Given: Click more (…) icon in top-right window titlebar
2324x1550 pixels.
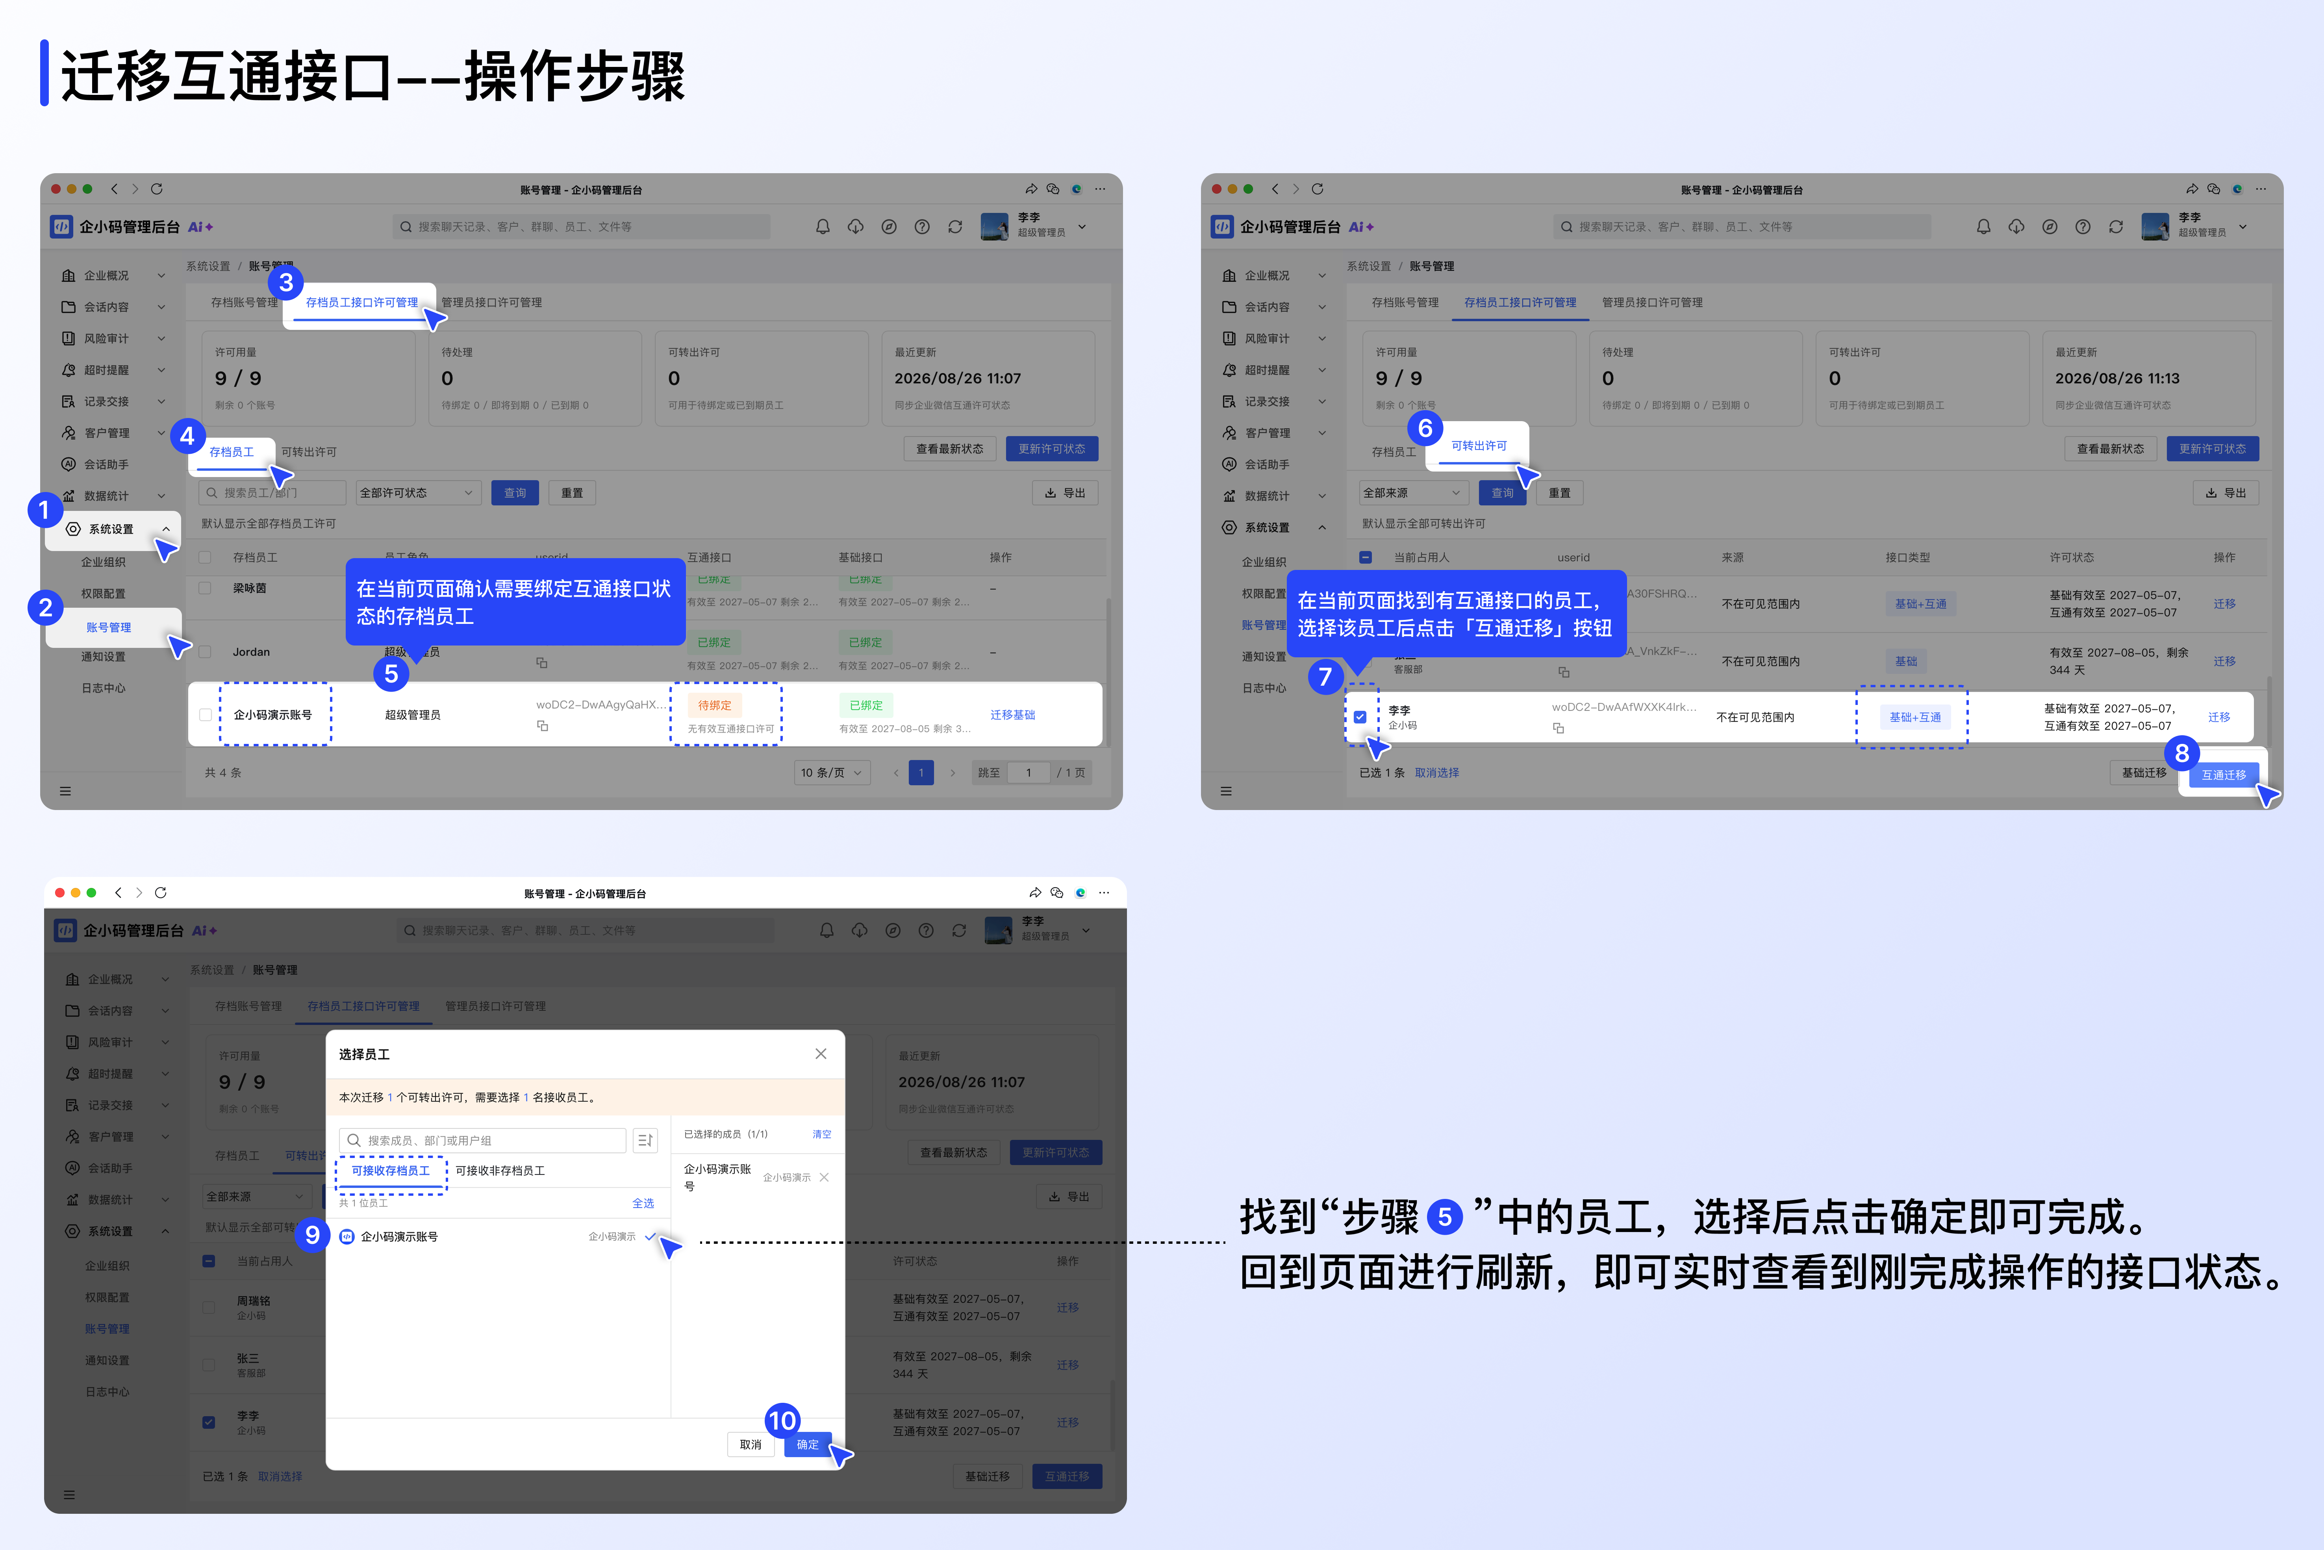Looking at the screenshot, I should (2261, 189).
